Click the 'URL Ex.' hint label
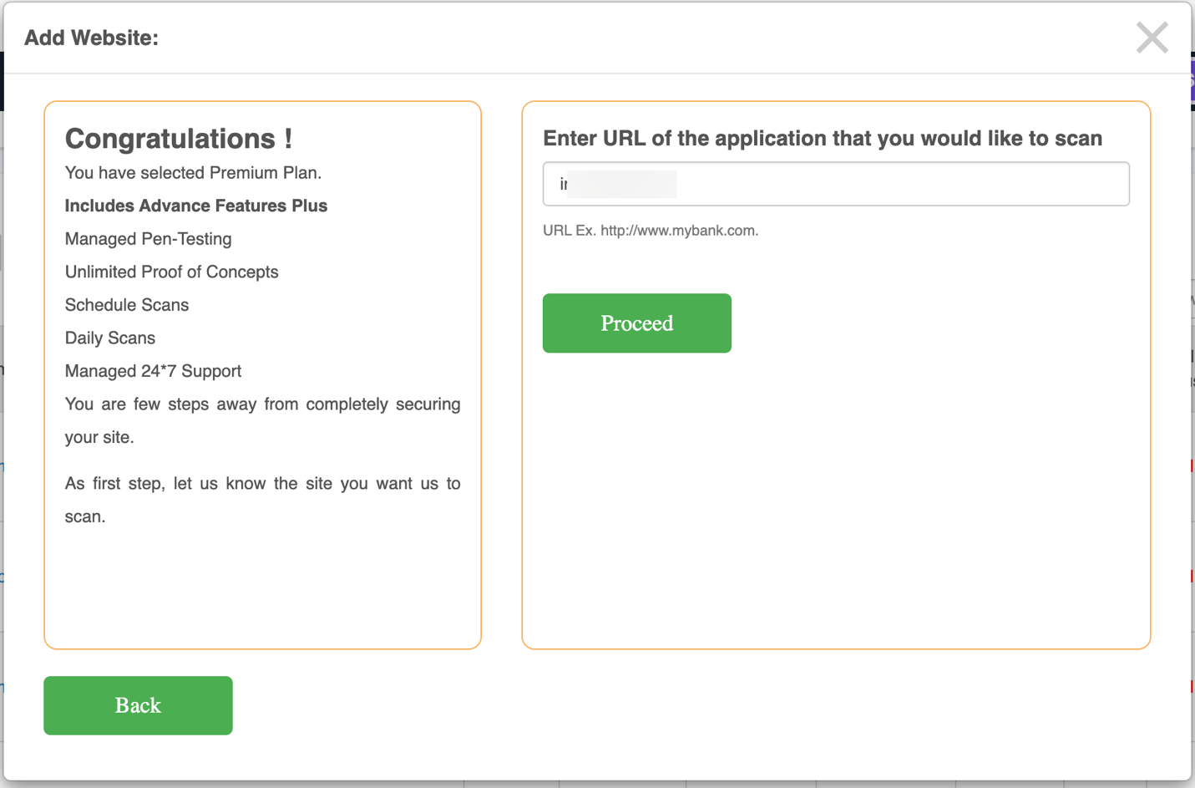The height and width of the screenshot is (788, 1195). (569, 231)
